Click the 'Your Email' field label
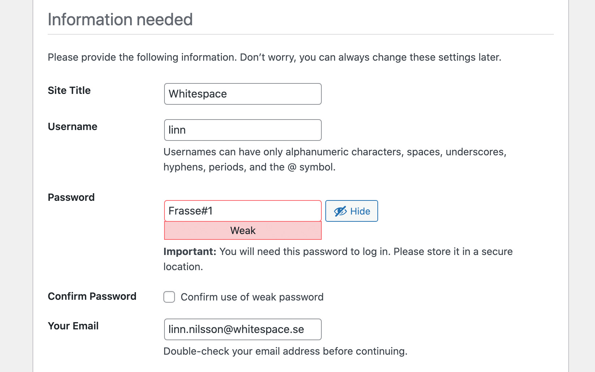Image resolution: width=595 pixels, height=372 pixels. [x=73, y=326]
